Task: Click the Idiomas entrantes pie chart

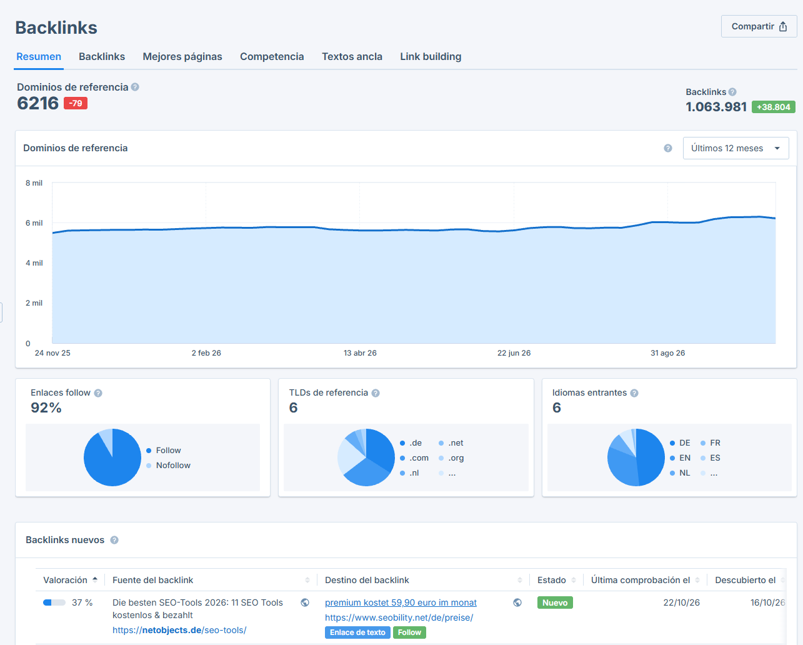Action: tap(636, 457)
